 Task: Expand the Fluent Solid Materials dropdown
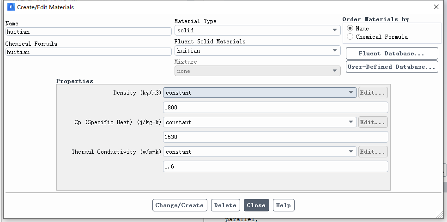point(257,51)
